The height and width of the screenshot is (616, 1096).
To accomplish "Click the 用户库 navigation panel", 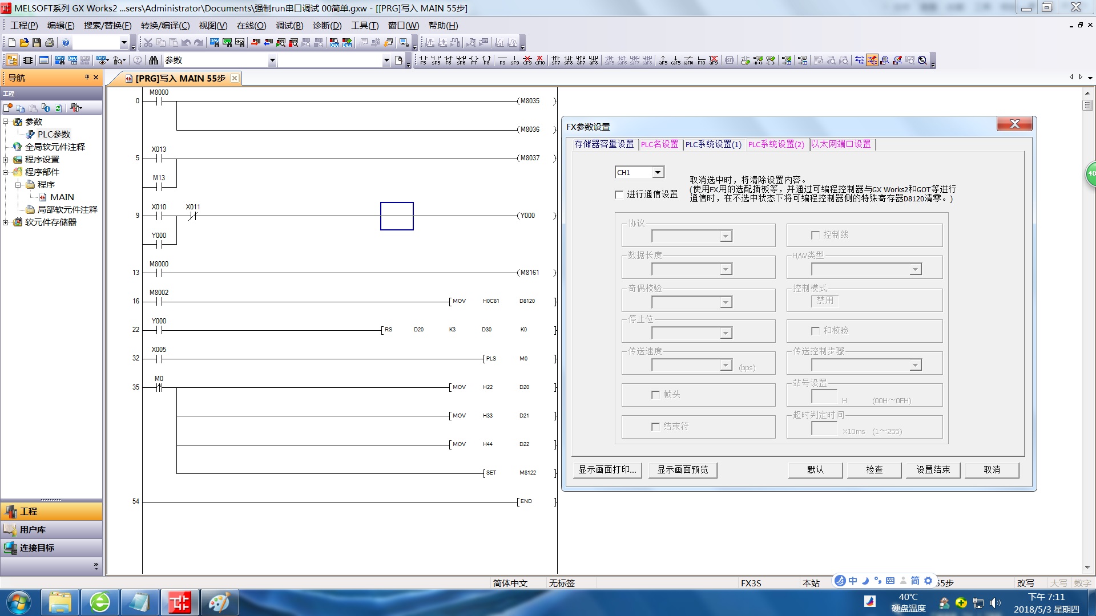I will [33, 530].
